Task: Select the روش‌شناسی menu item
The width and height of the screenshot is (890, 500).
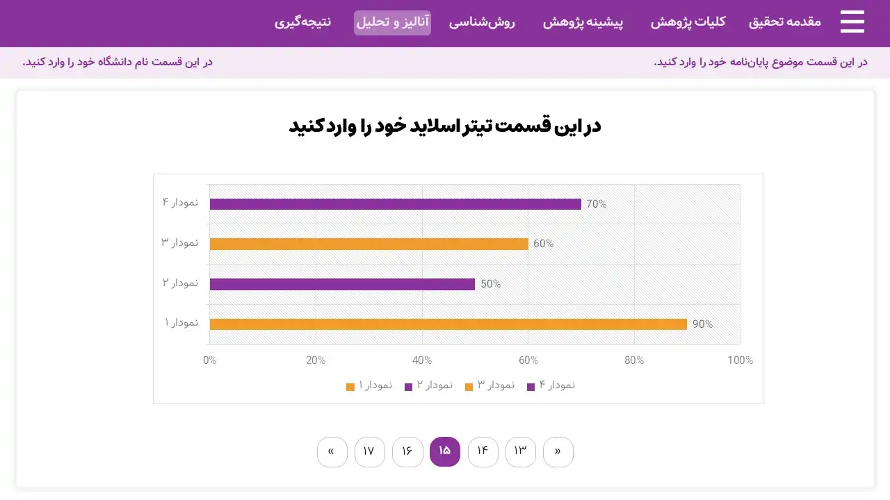Action: point(482,22)
